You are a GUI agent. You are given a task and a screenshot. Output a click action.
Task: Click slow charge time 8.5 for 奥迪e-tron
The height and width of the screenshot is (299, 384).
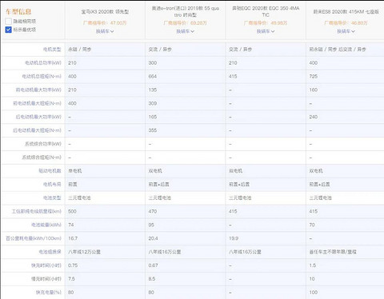(x=152, y=279)
